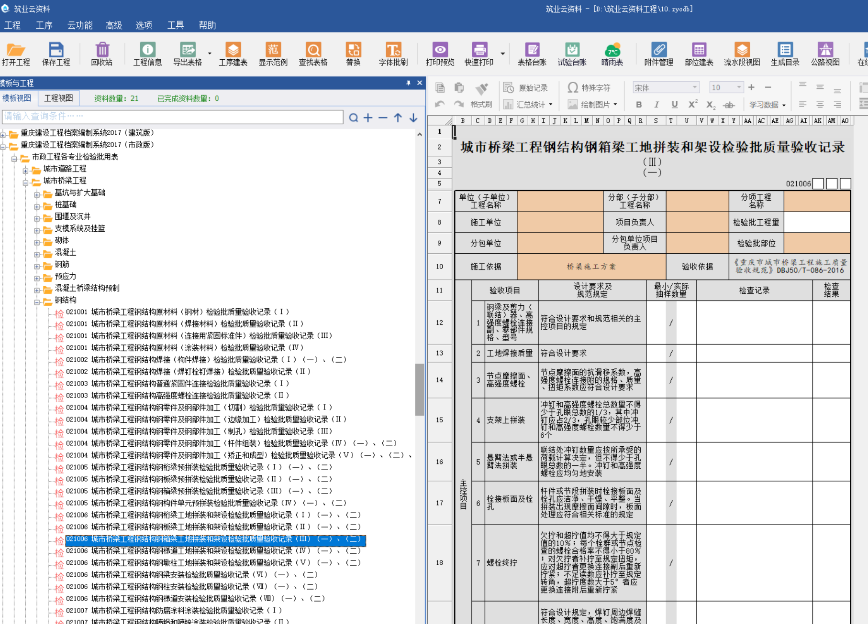Open the 回收站 recycle bin
The image size is (868, 624).
102,54
